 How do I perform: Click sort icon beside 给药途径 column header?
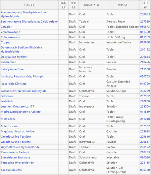(x=98, y=5)
